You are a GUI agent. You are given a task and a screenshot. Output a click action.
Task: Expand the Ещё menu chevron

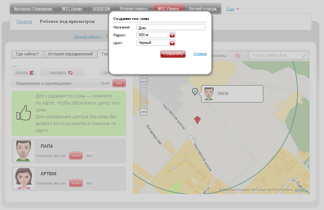[238, 9]
